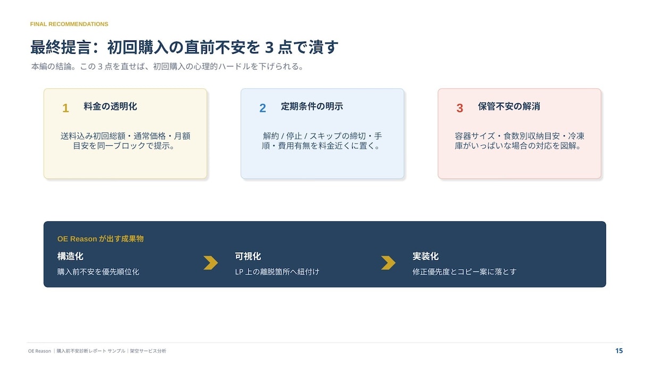The image size is (649, 365).
Task: Click the FINAL RECOMMENDATIONS header label
Action: pos(69,24)
